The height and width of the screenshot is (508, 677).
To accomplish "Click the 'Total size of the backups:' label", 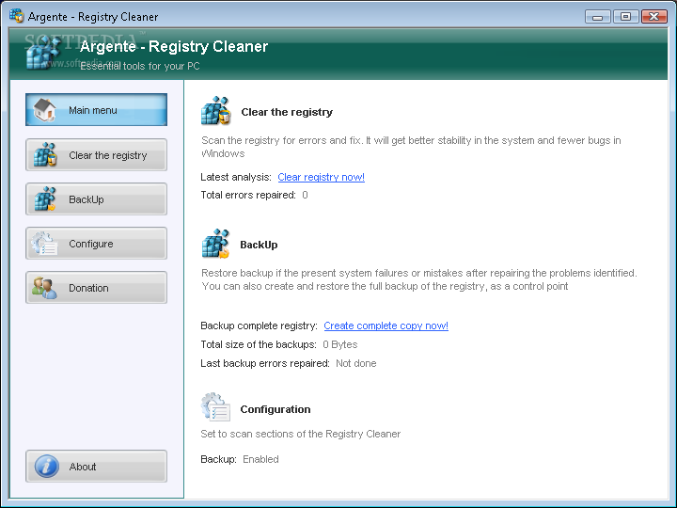I will pyautogui.click(x=259, y=344).
